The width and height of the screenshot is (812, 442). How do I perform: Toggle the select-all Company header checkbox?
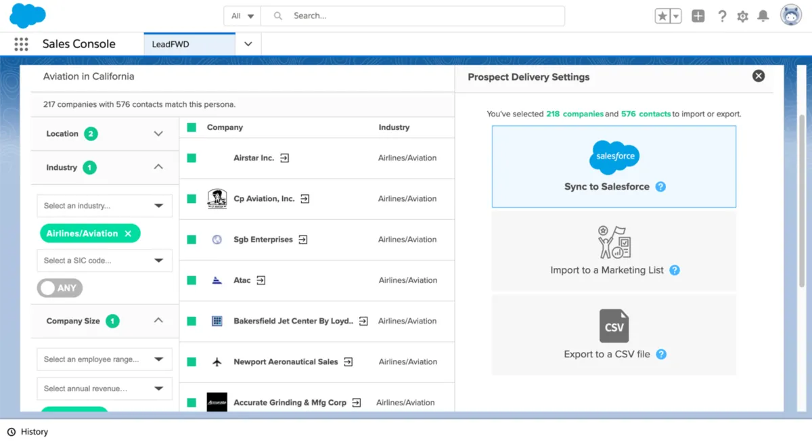[191, 127]
